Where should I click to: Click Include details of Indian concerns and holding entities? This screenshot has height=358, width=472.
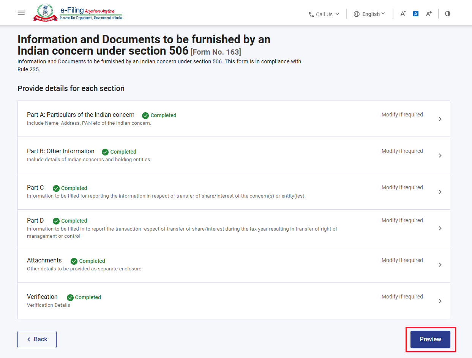pyautogui.click(x=88, y=160)
